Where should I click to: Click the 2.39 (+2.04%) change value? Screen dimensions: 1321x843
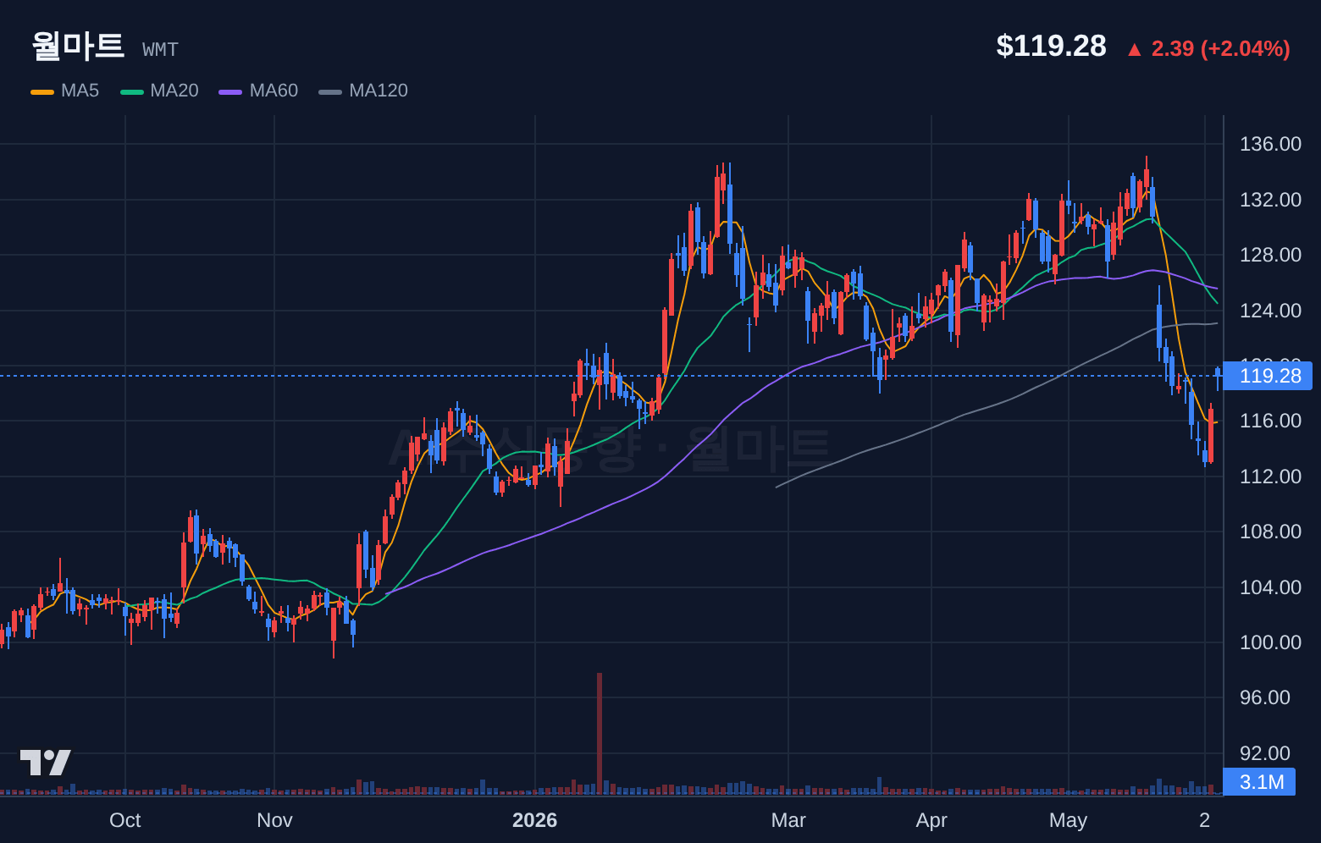[1220, 49]
